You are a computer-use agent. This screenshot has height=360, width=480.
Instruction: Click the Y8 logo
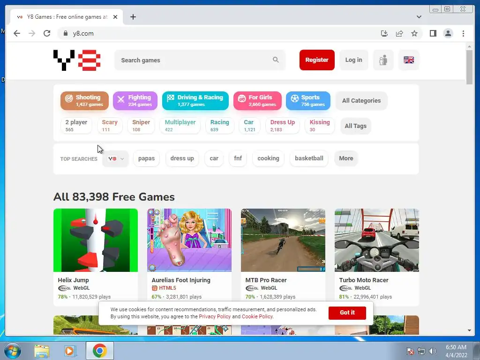pos(77,60)
